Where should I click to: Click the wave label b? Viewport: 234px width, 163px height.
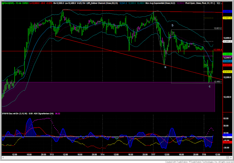click(173, 25)
